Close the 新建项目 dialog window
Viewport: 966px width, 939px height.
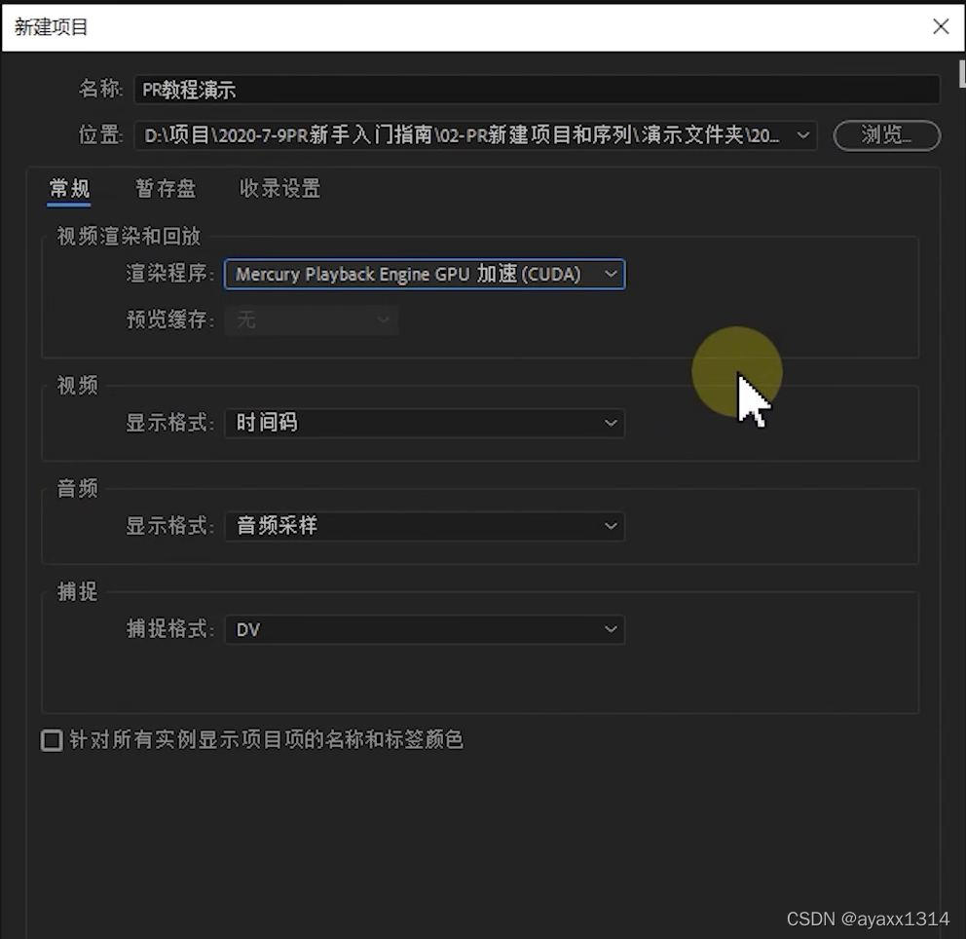point(940,26)
